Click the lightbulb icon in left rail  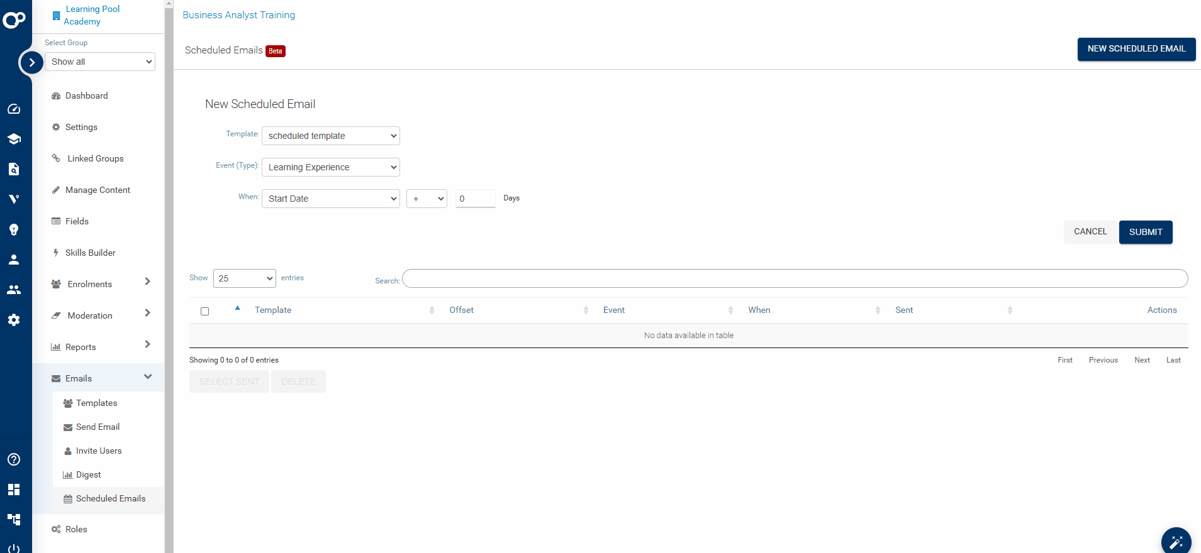click(14, 229)
